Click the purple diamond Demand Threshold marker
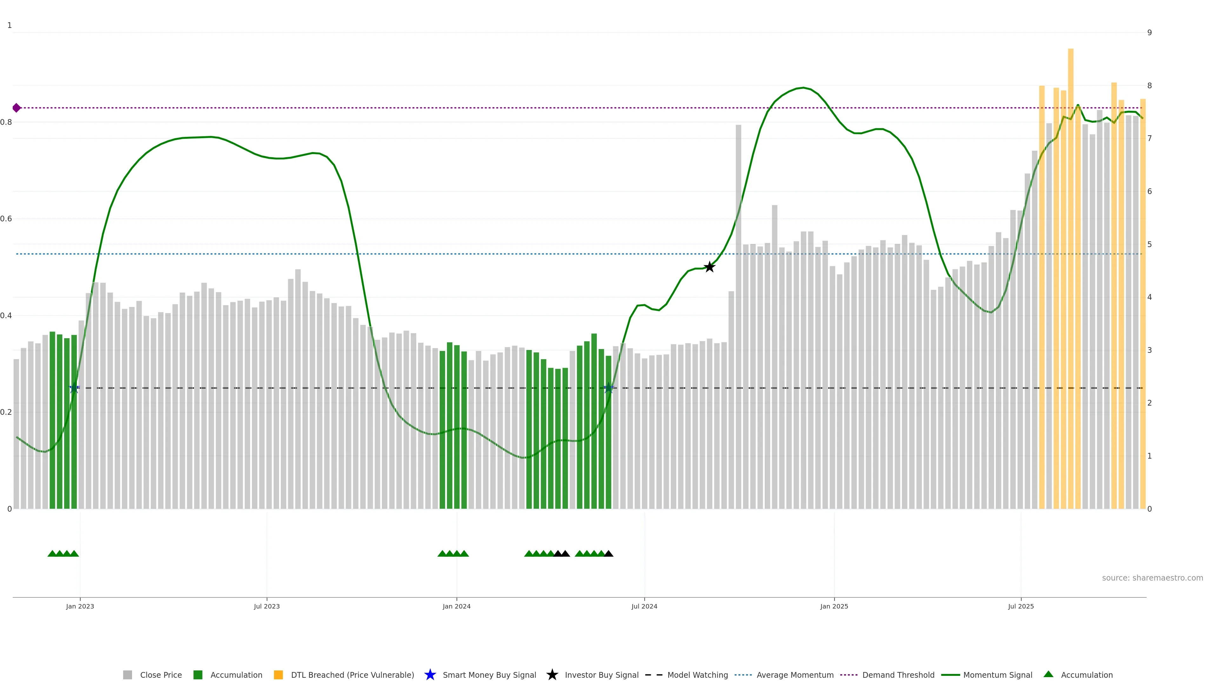The width and height of the screenshot is (1219, 686). tap(17, 108)
